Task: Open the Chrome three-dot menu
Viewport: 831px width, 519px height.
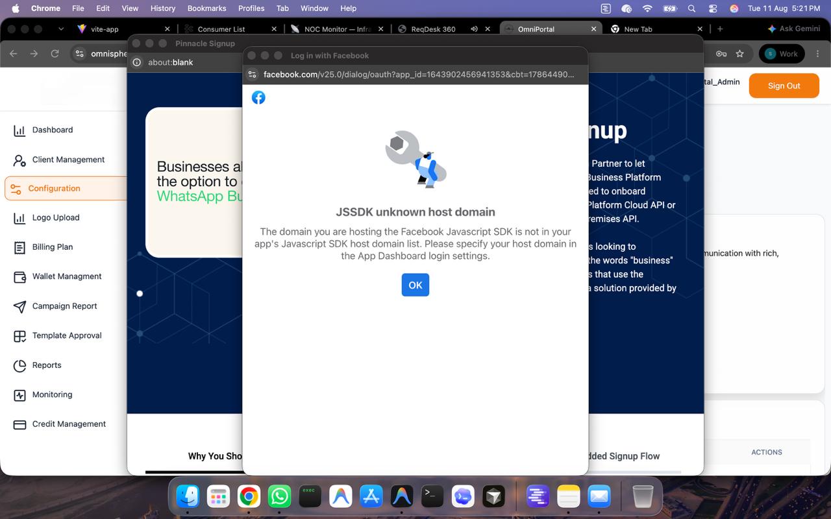Action: click(x=817, y=54)
